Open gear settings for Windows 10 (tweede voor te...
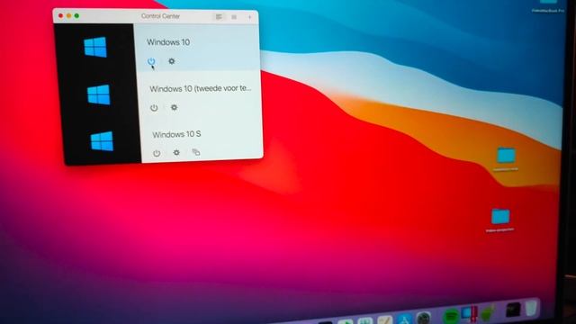The width and height of the screenshot is (576, 324). click(x=174, y=107)
